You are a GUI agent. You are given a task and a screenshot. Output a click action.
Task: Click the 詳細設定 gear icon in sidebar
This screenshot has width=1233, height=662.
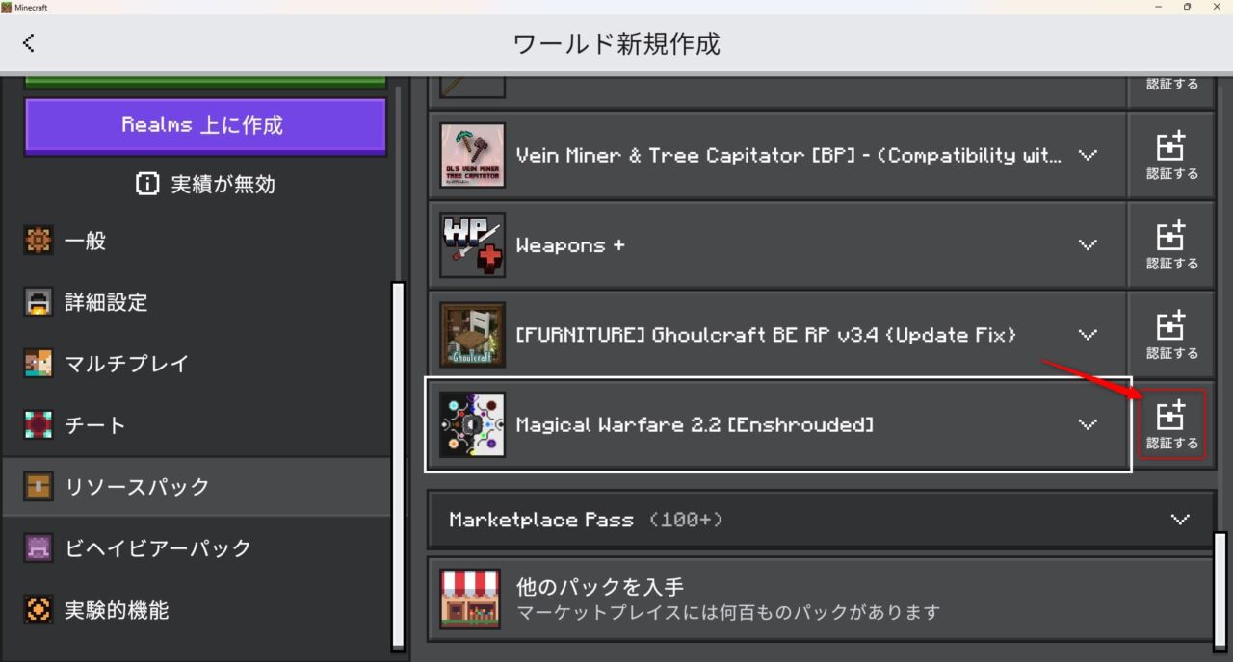click(x=37, y=302)
